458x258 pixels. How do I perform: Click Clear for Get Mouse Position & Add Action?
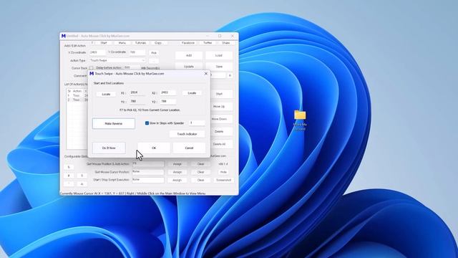point(200,164)
